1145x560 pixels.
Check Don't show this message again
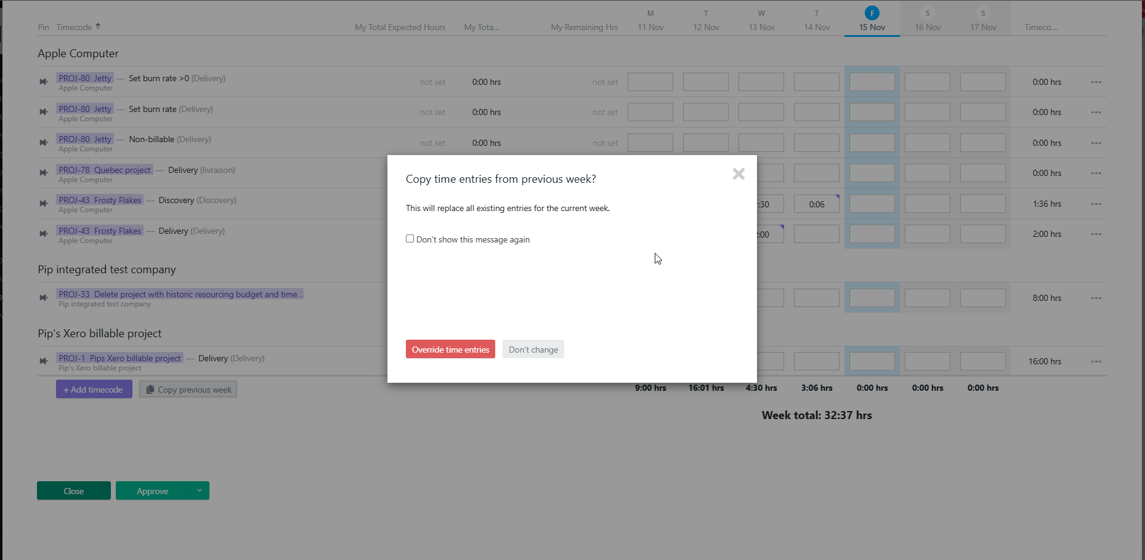tap(410, 238)
